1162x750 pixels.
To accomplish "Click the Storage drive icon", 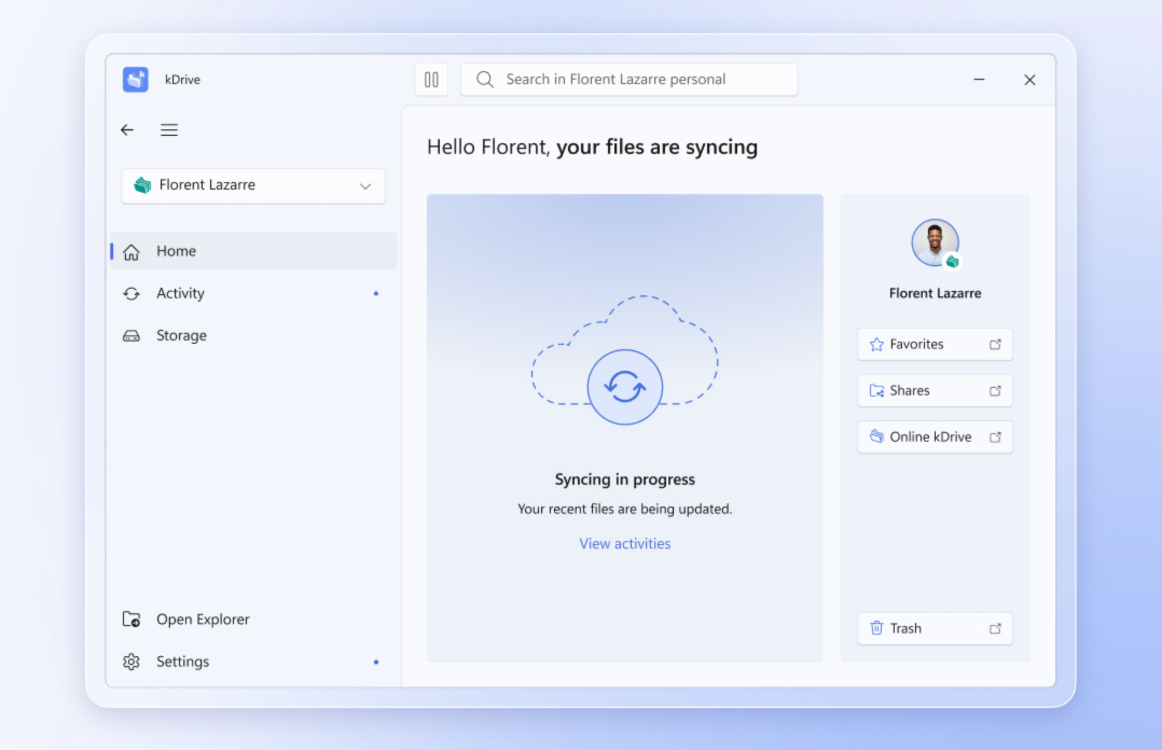I will click(x=132, y=336).
